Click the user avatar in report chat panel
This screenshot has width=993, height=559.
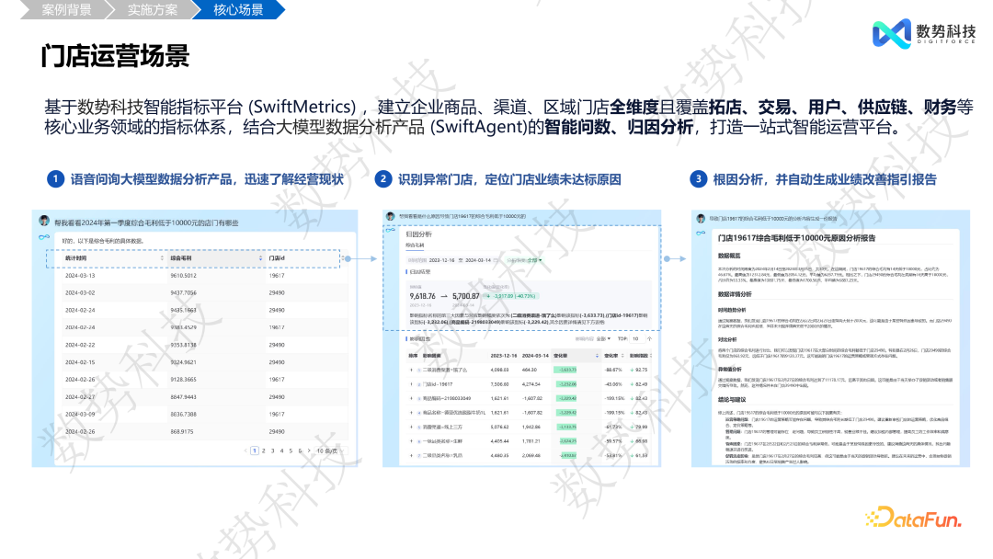pyautogui.click(x=701, y=219)
